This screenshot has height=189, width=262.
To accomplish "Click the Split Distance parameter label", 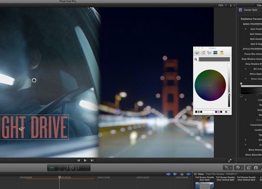I will click(x=256, y=34).
